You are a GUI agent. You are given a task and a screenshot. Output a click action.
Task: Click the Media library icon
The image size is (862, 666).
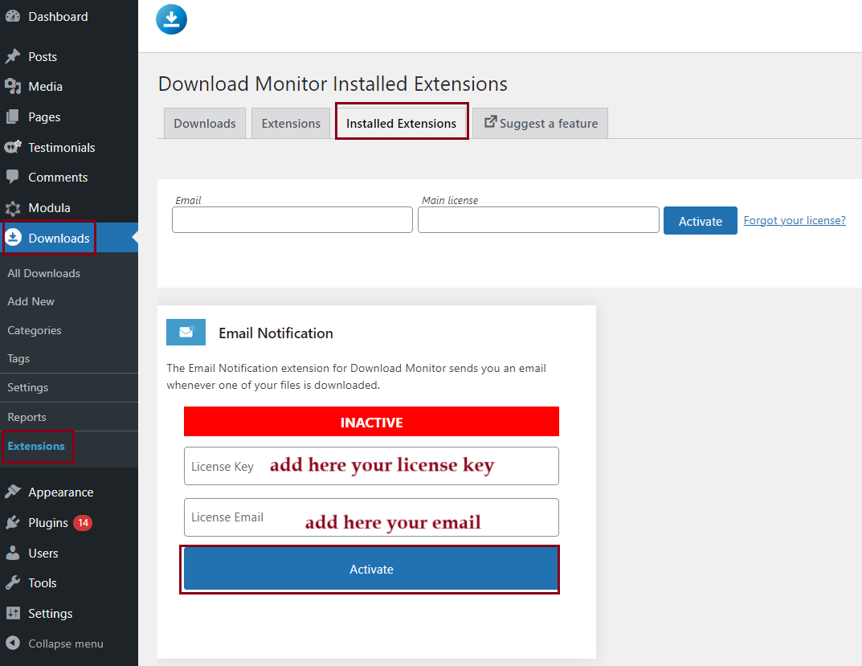pyautogui.click(x=13, y=86)
